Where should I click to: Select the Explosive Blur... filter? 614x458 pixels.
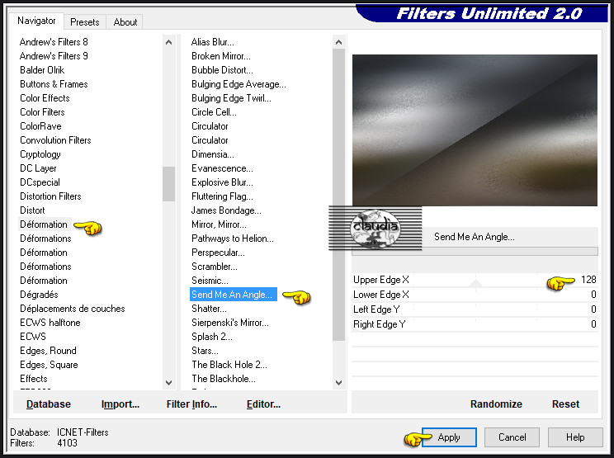[x=222, y=182]
